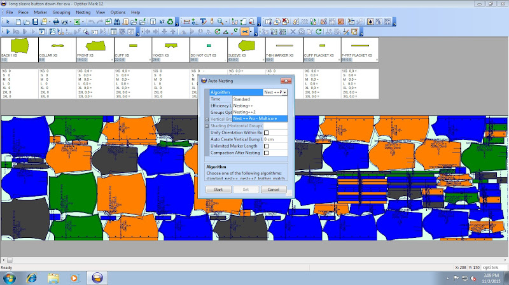Open the Marker menu

coord(40,12)
